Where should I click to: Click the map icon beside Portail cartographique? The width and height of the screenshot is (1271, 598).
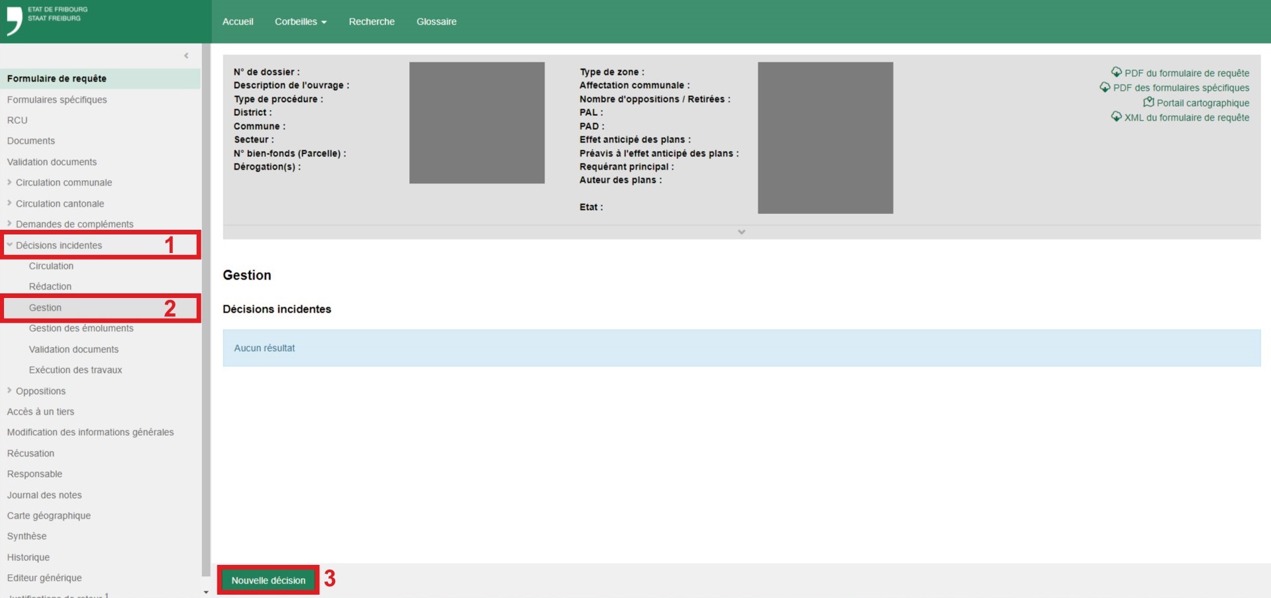(1148, 102)
